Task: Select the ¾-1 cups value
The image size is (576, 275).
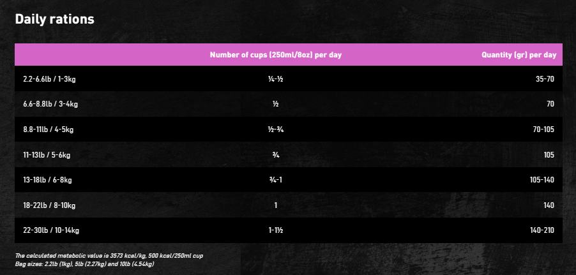Action: [275, 181]
